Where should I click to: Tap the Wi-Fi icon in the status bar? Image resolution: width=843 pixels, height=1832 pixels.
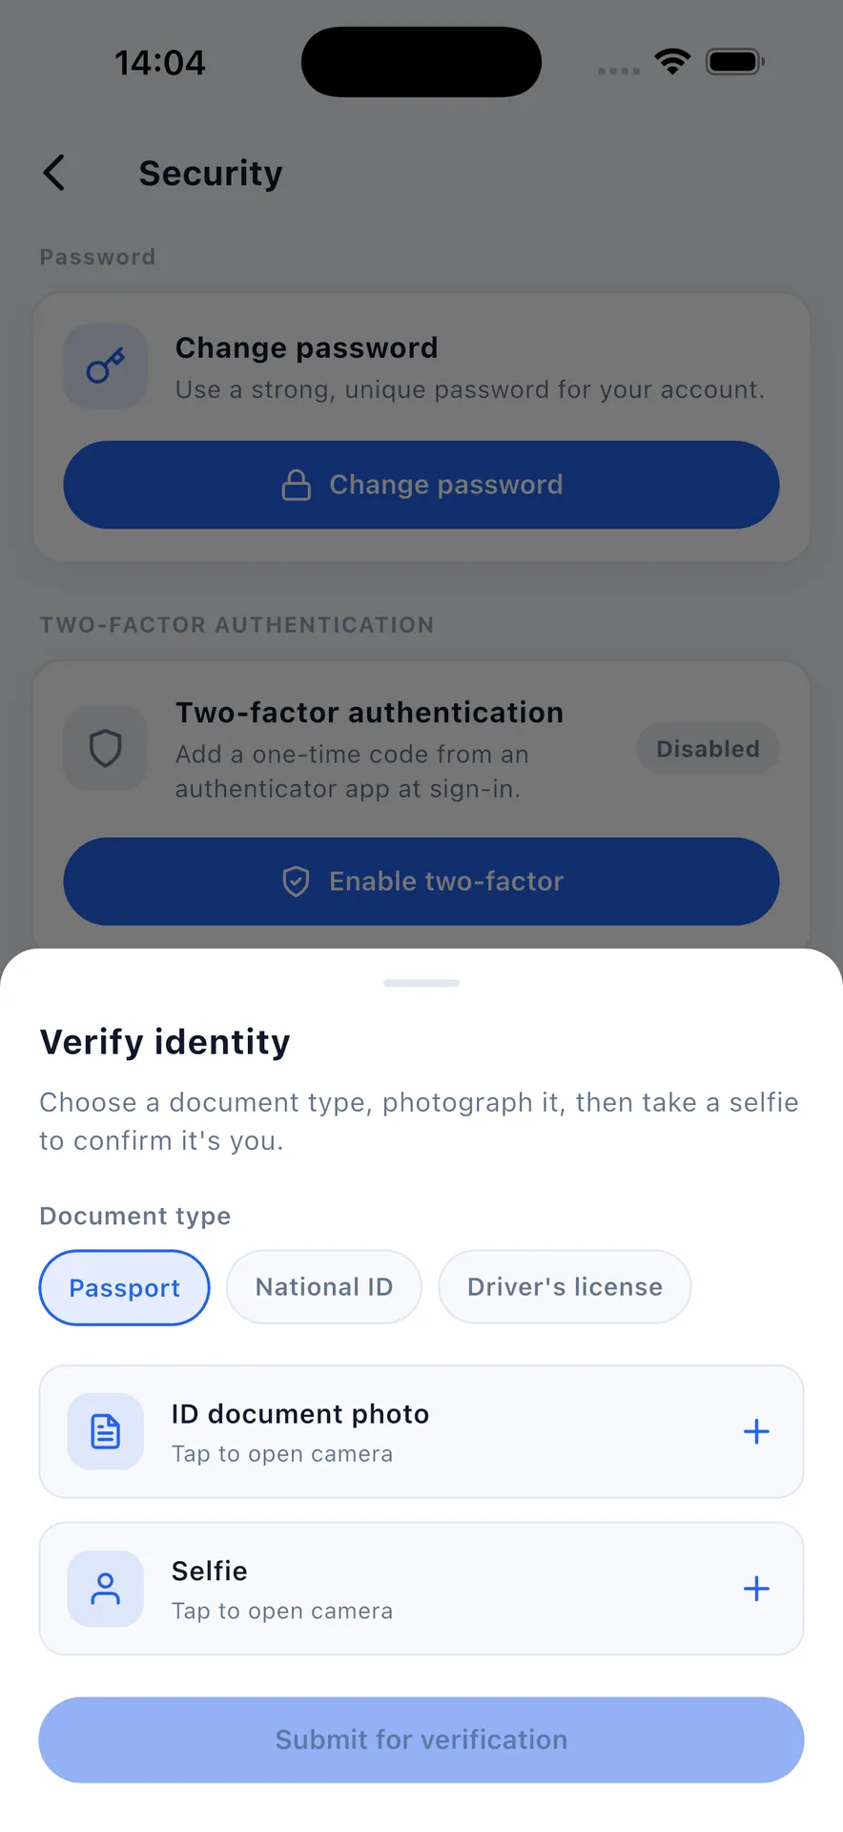[x=672, y=62]
